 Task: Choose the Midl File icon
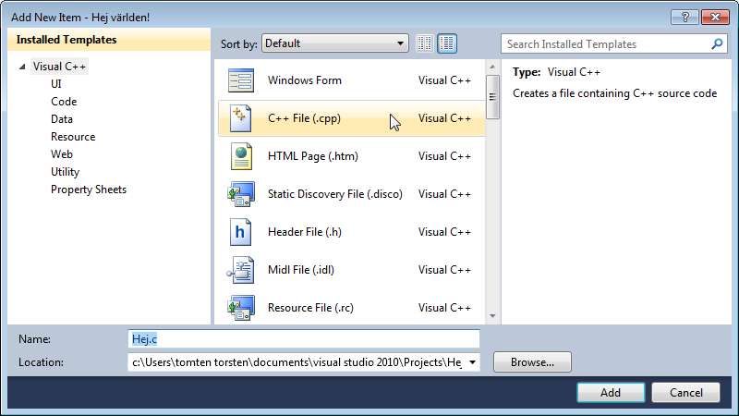tap(241, 270)
